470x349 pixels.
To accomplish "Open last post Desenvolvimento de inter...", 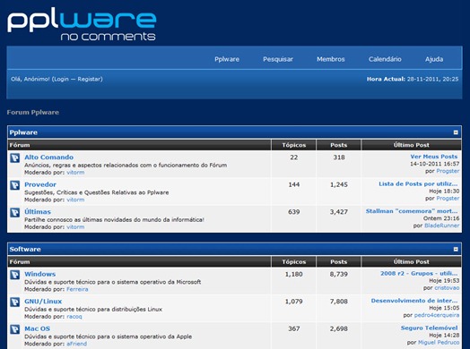I will (x=414, y=301).
